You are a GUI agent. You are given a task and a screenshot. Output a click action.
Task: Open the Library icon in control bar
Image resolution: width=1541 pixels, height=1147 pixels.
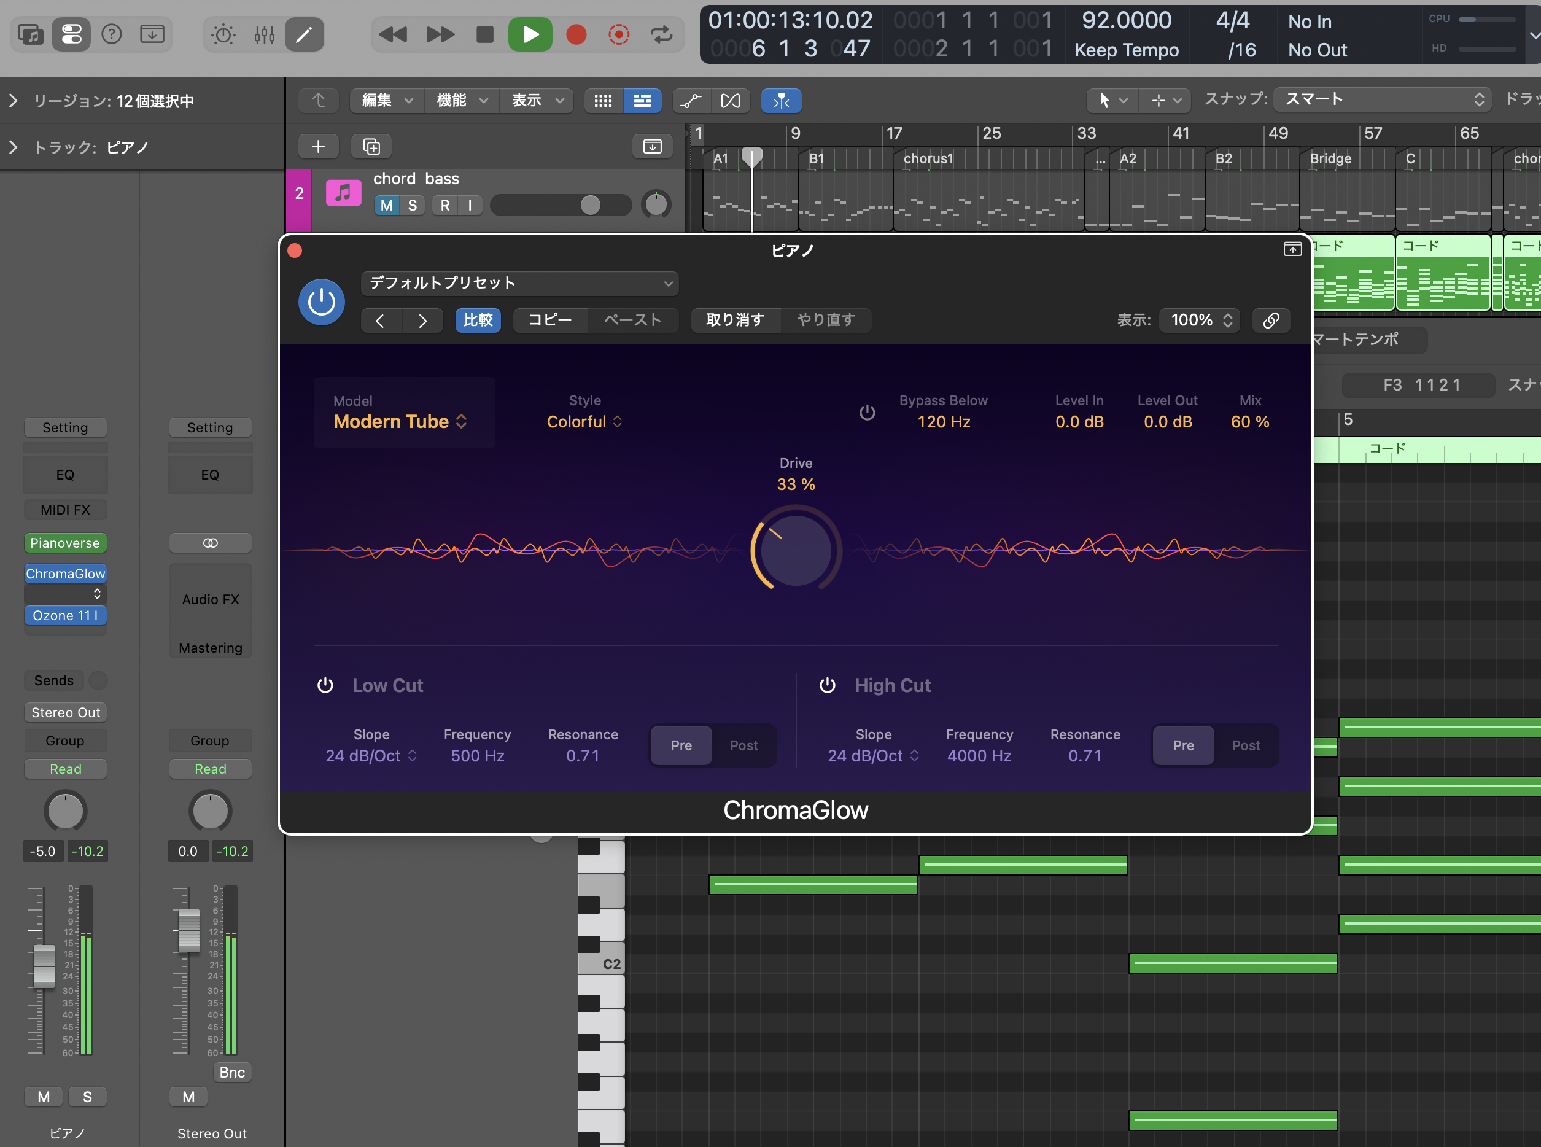(31, 34)
